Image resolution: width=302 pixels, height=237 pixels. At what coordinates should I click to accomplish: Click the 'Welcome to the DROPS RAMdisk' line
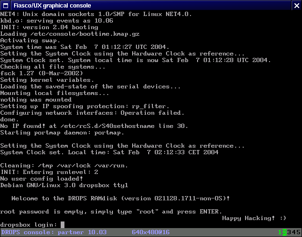pyautogui.click(x=120, y=198)
